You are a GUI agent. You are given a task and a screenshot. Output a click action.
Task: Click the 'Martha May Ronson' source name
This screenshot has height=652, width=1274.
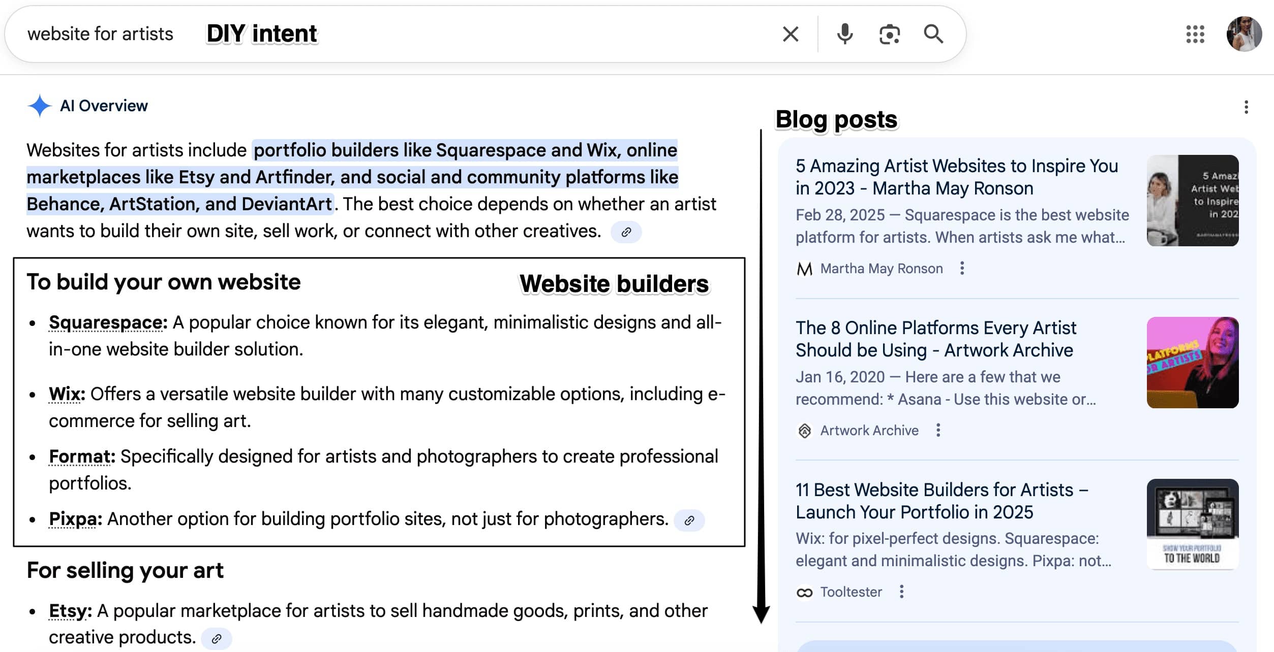click(882, 269)
